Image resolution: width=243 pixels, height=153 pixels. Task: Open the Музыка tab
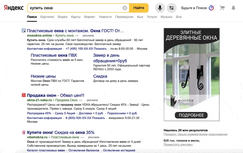point(166,17)
